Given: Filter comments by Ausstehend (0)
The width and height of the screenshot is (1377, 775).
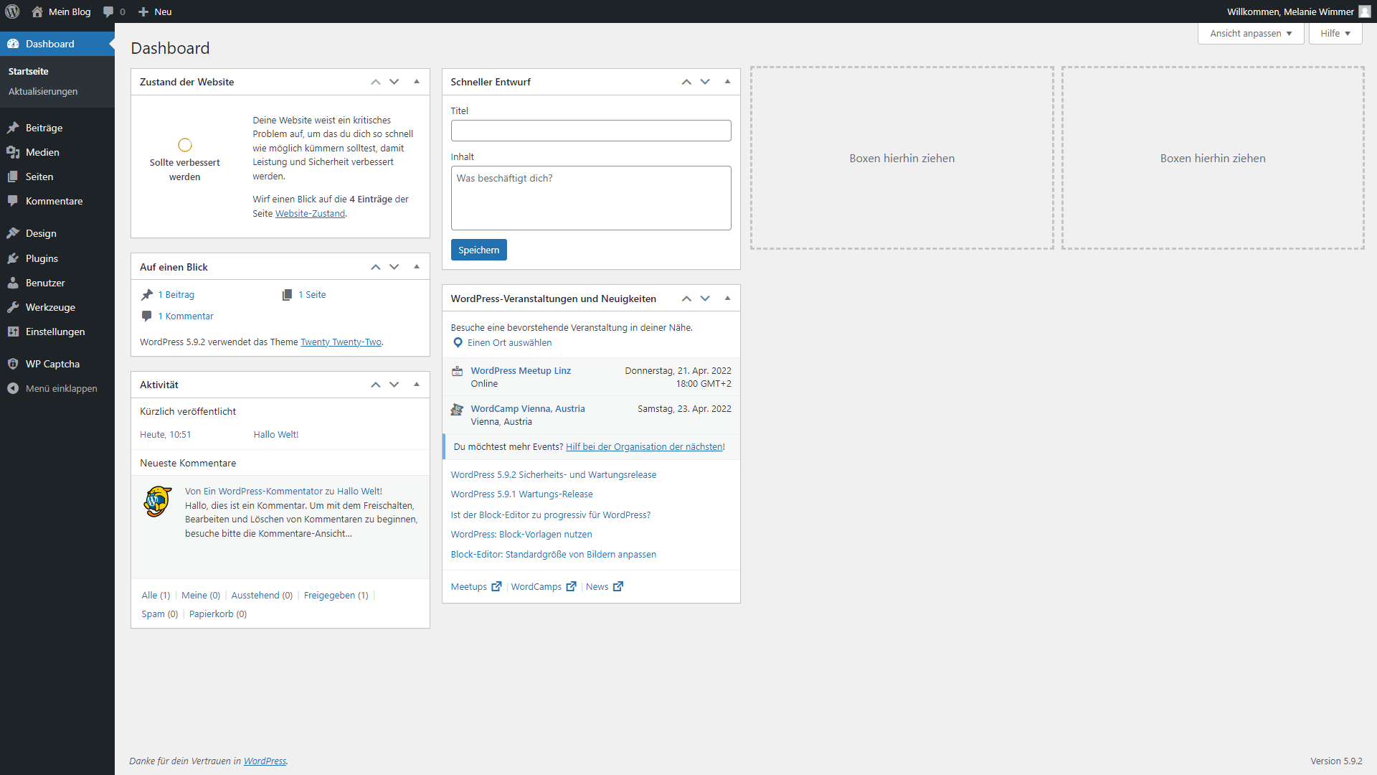Looking at the screenshot, I should click(x=262, y=595).
